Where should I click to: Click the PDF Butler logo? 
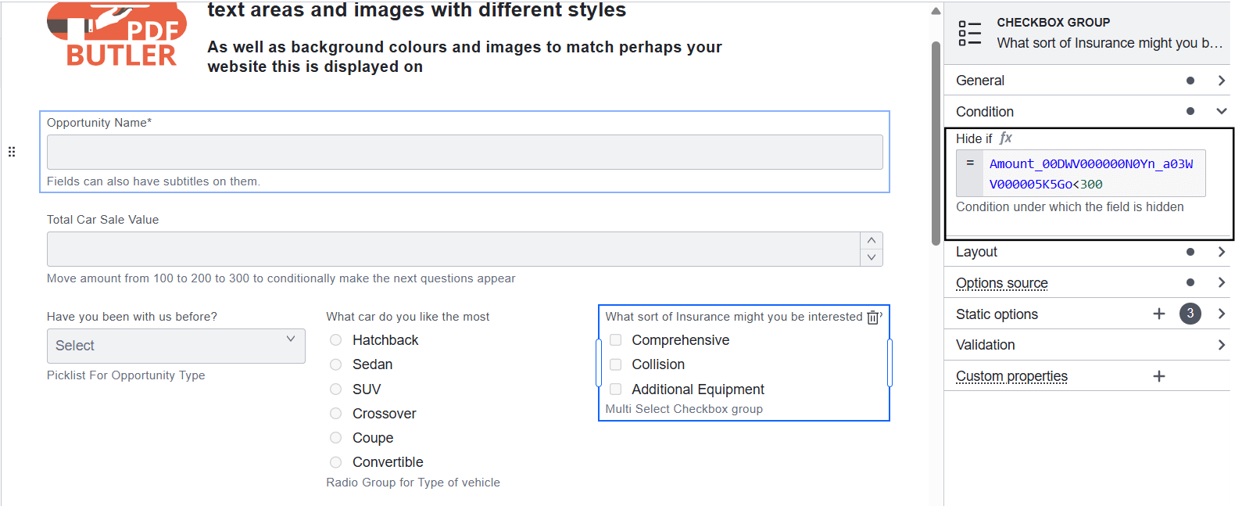point(117,35)
